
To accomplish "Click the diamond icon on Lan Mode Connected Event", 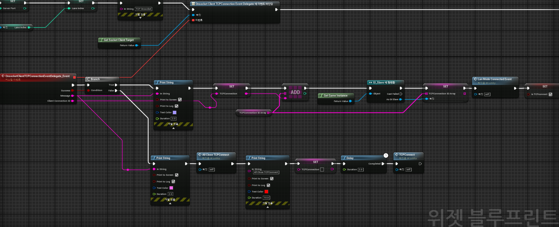I will (475, 79).
